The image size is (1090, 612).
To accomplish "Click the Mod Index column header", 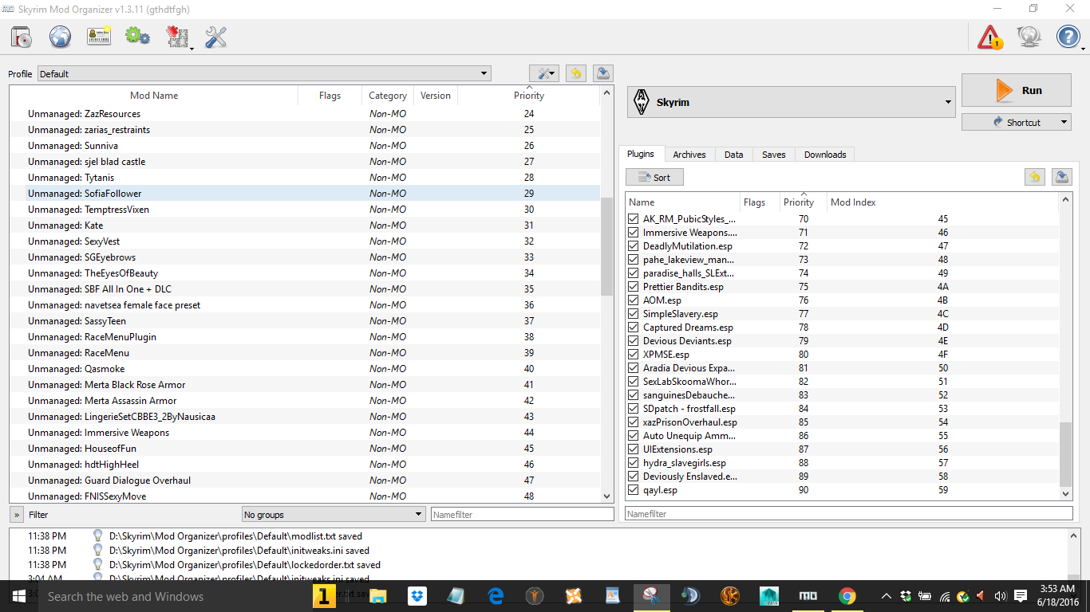I will [942, 202].
